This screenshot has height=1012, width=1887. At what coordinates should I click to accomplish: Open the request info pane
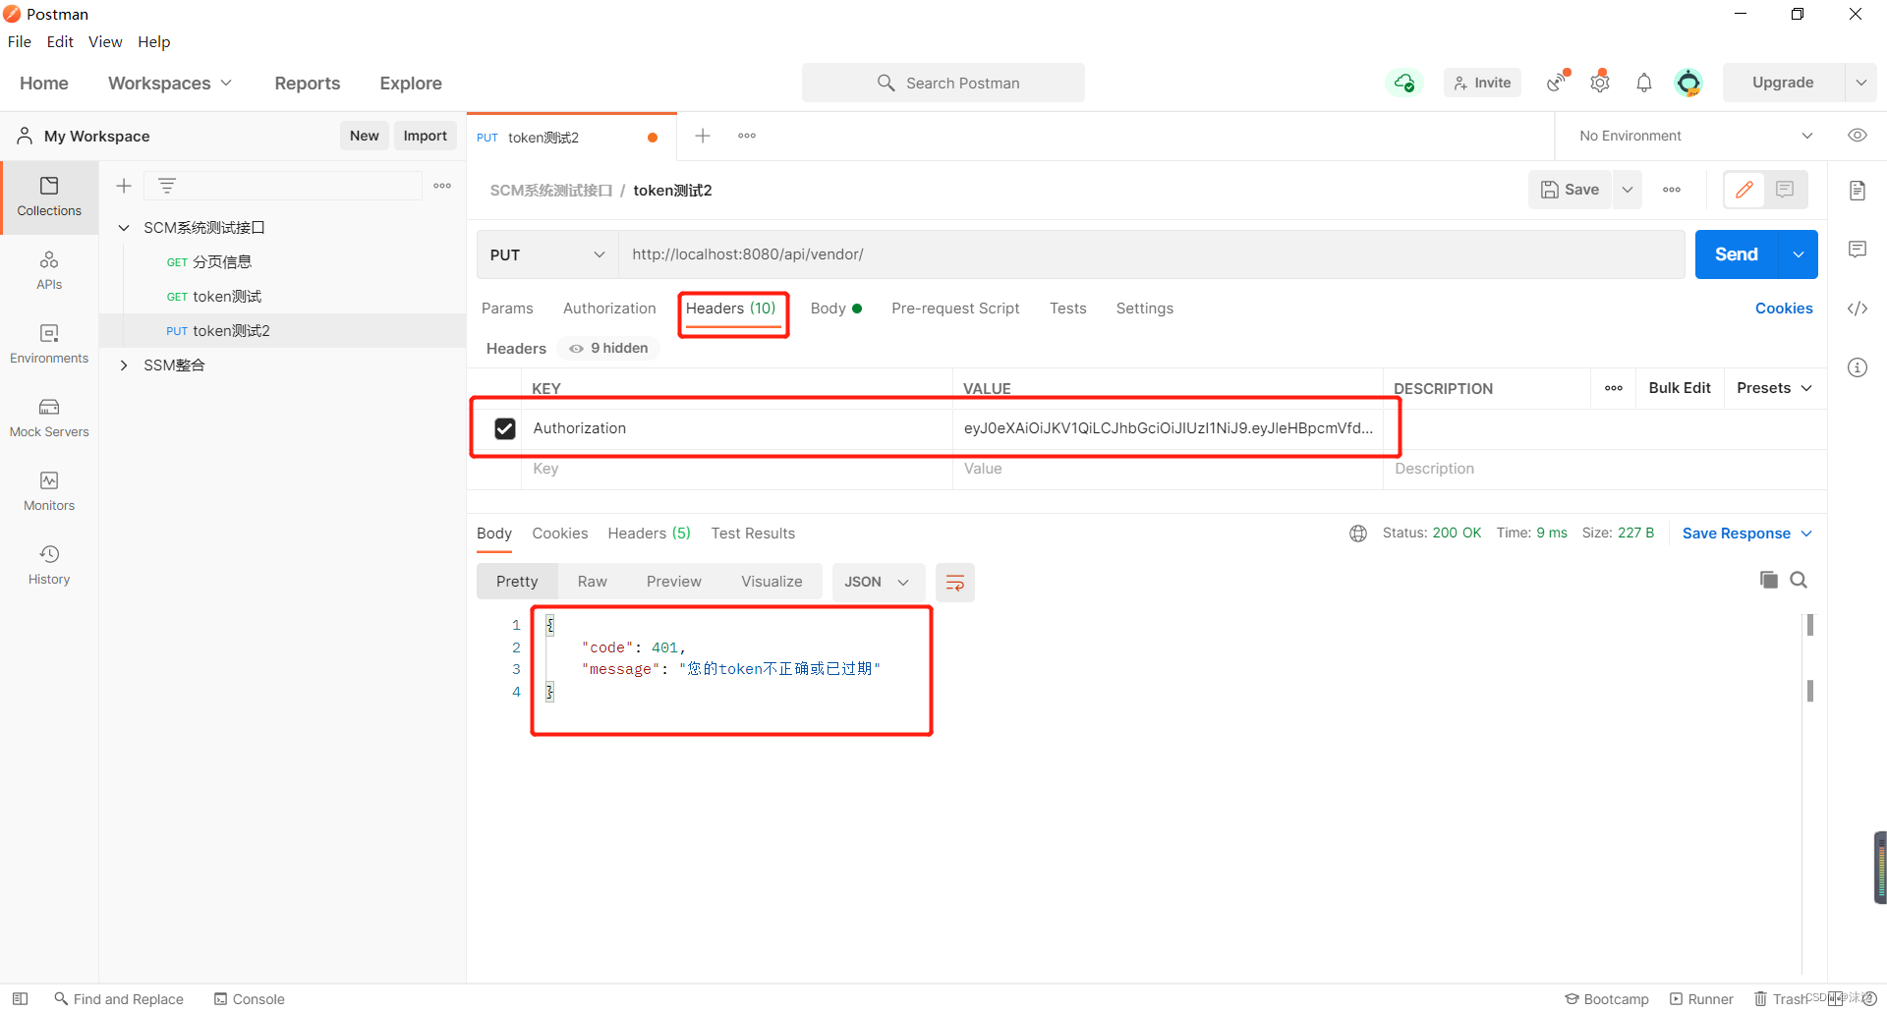pos(1858,367)
